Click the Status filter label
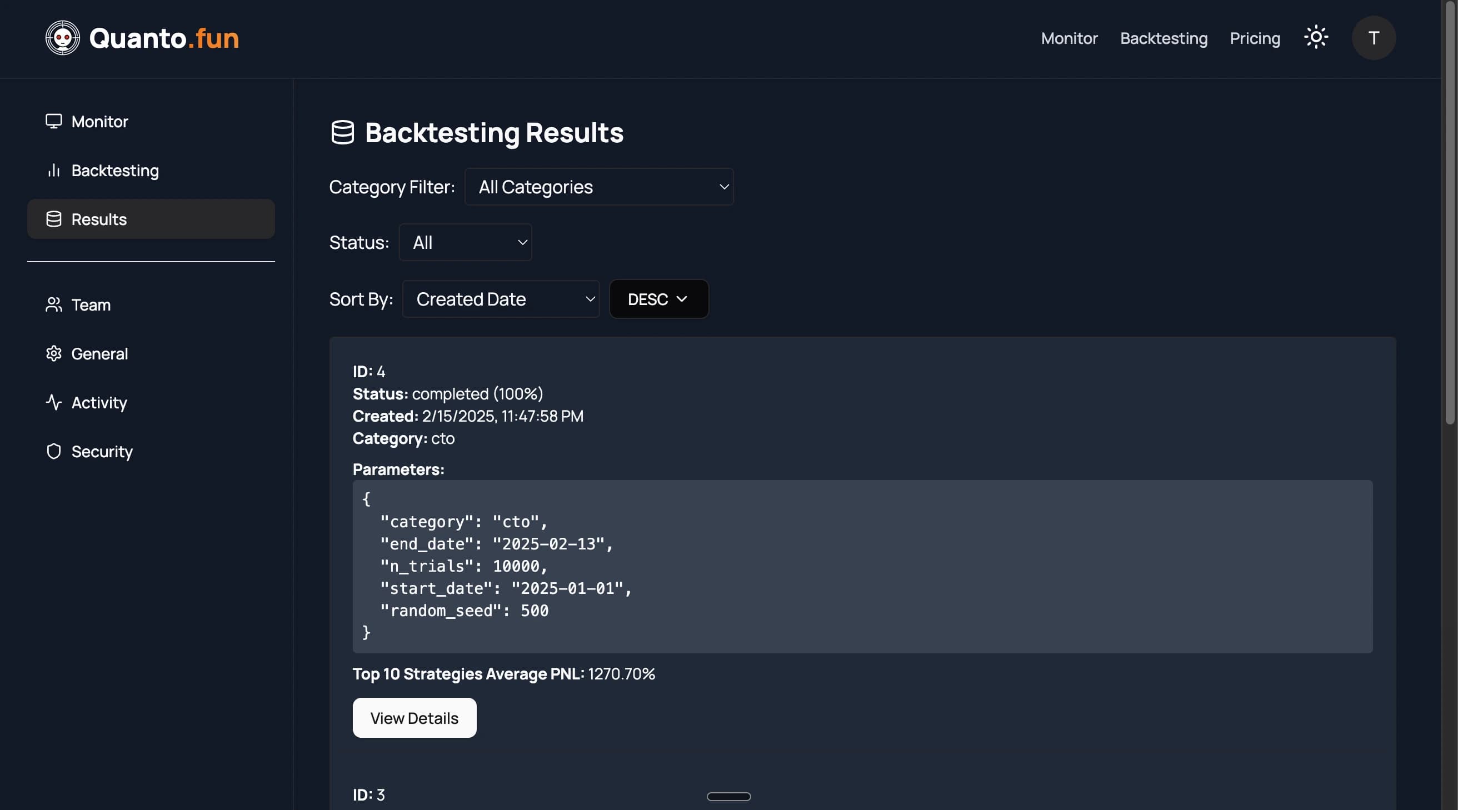Image resolution: width=1458 pixels, height=810 pixels. pyautogui.click(x=359, y=242)
